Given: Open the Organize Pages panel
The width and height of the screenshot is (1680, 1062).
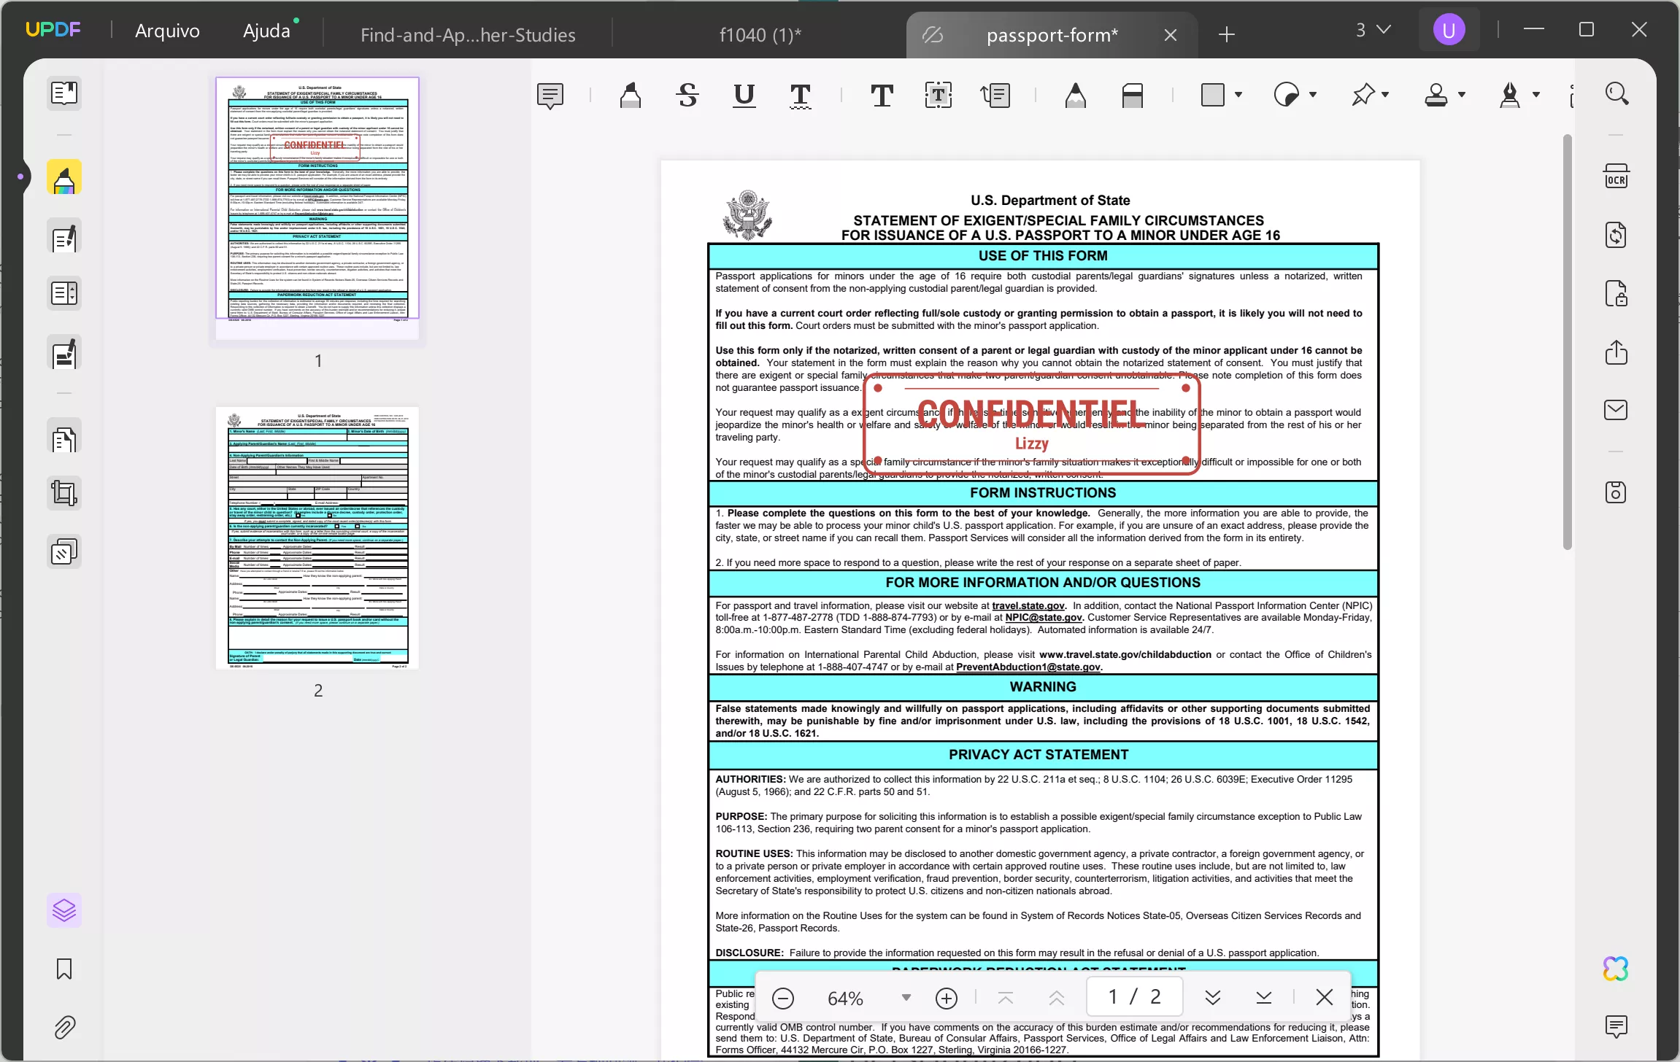Looking at the screenshot, I should [64, 293].
